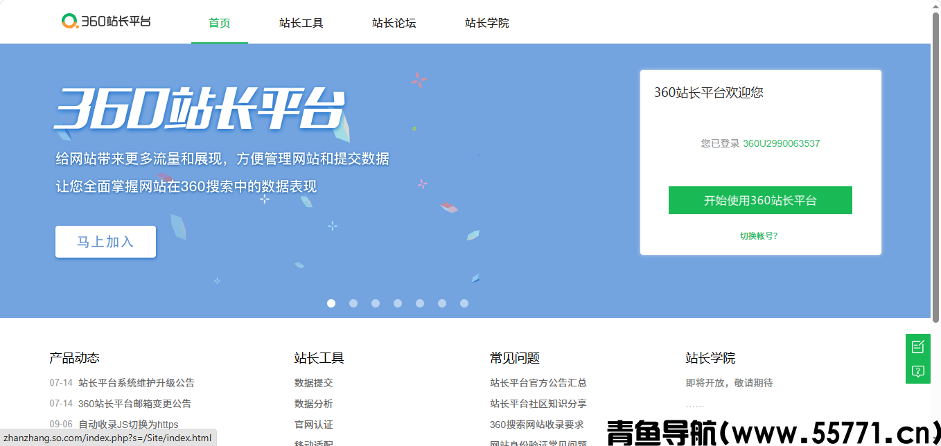Click the 常见问题 section heading
941x446 pixels.
pos(515,358)
